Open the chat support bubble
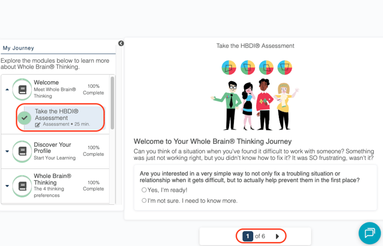 tap(369, 233)
